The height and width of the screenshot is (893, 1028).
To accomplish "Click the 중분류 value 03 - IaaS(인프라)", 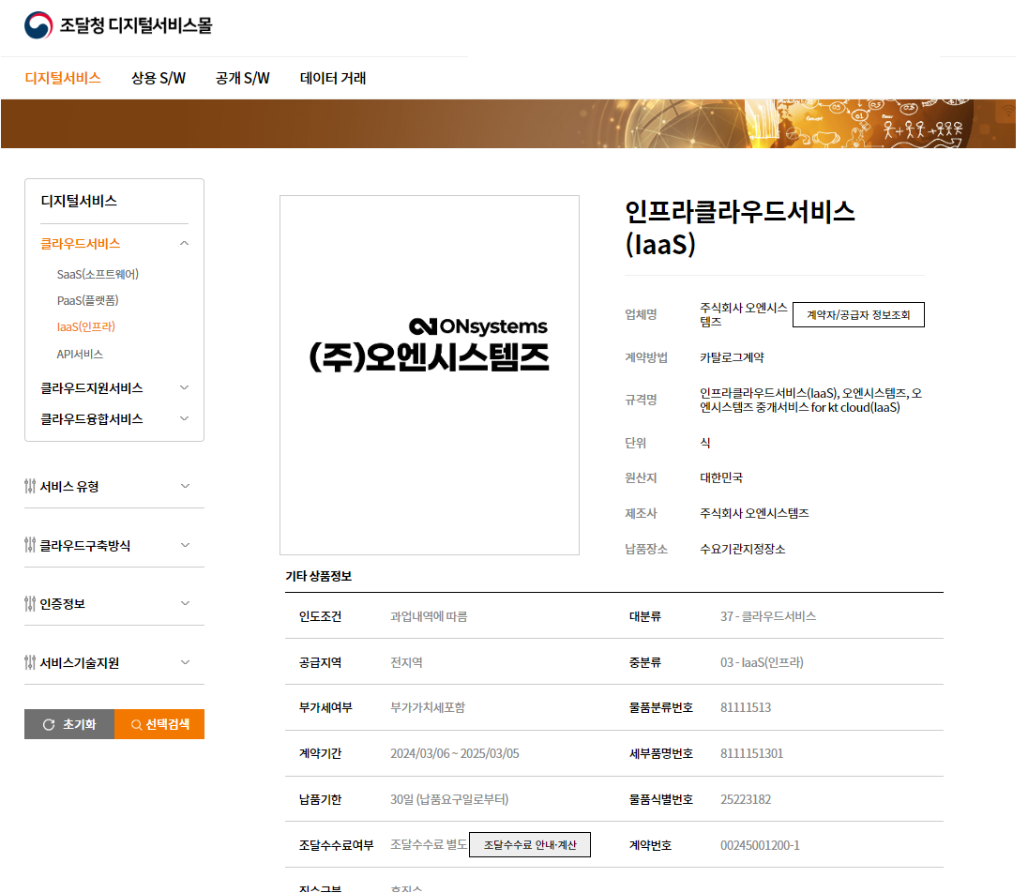I will pyautogui.click(x=762, y=662).
